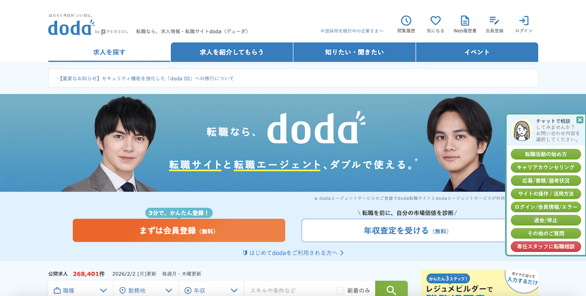
Task: Enable the 新着のみ checkbox
Action: point(340,290)
